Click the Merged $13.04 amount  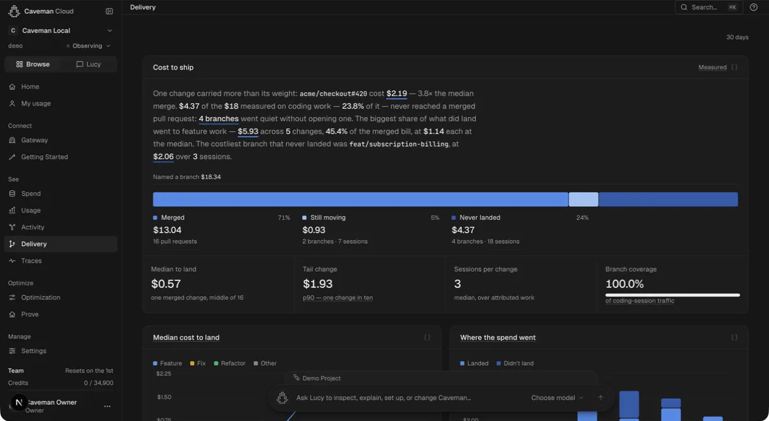(x=167, y=230)
